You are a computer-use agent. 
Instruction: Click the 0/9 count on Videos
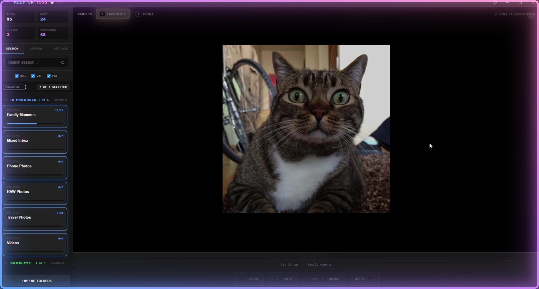point(61,239)
